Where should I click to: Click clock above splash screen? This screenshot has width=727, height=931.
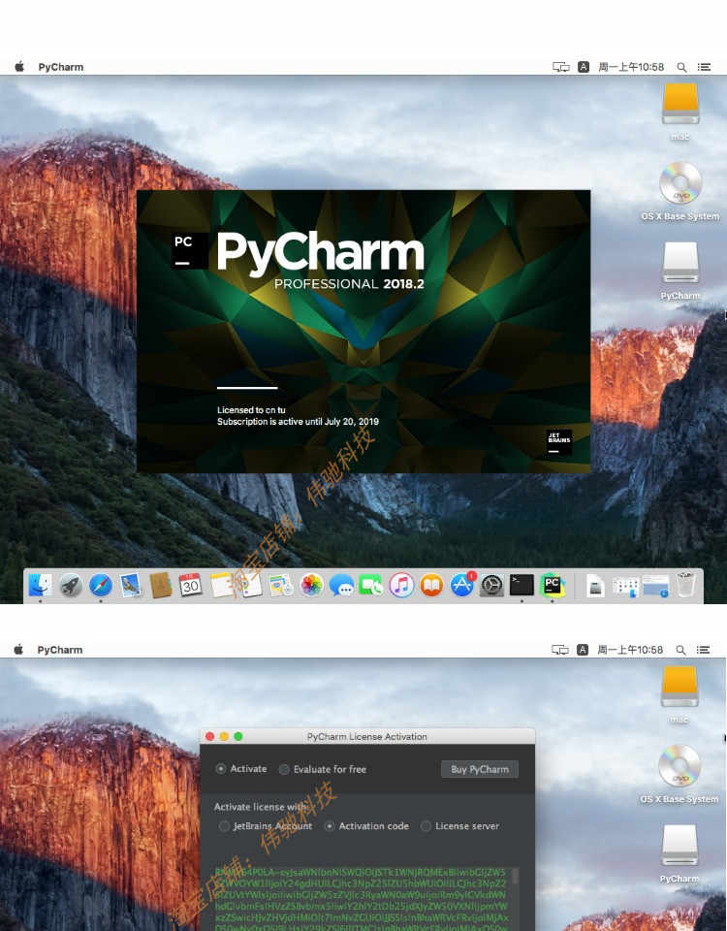coord(631,67)
